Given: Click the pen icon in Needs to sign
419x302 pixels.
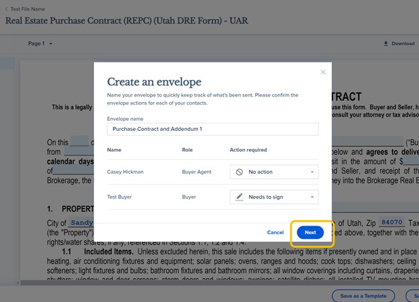Looking at the screenshot, I should [x=240, y=197].
